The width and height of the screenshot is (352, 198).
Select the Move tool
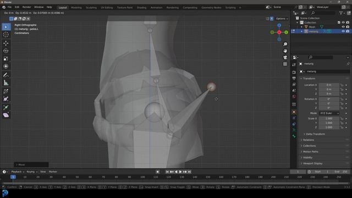pyautogui.click(x=6, y=43)
